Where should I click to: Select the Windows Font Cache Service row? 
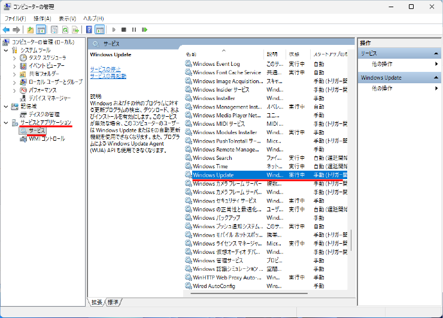(x=266, y=72)
